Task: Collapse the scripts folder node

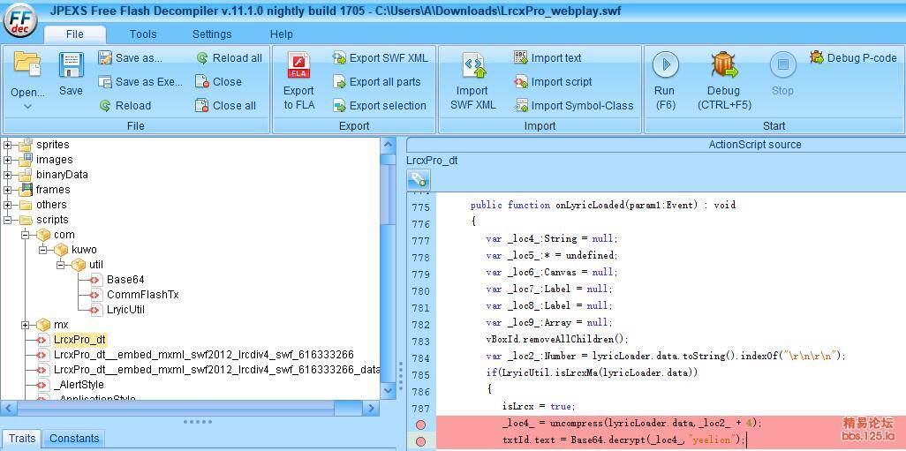Action: tap(8, 220)
